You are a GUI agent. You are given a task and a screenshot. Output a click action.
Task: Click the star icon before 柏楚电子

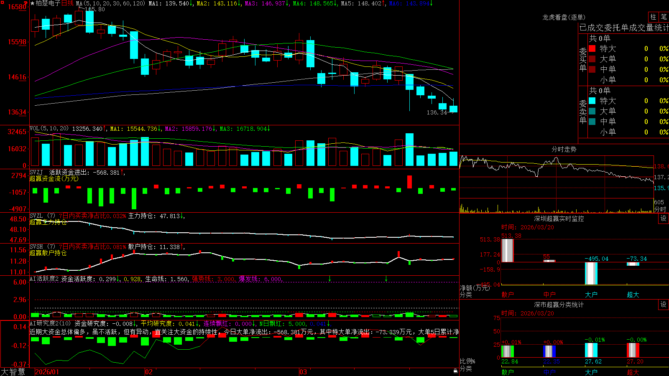[x=32, y=3]
